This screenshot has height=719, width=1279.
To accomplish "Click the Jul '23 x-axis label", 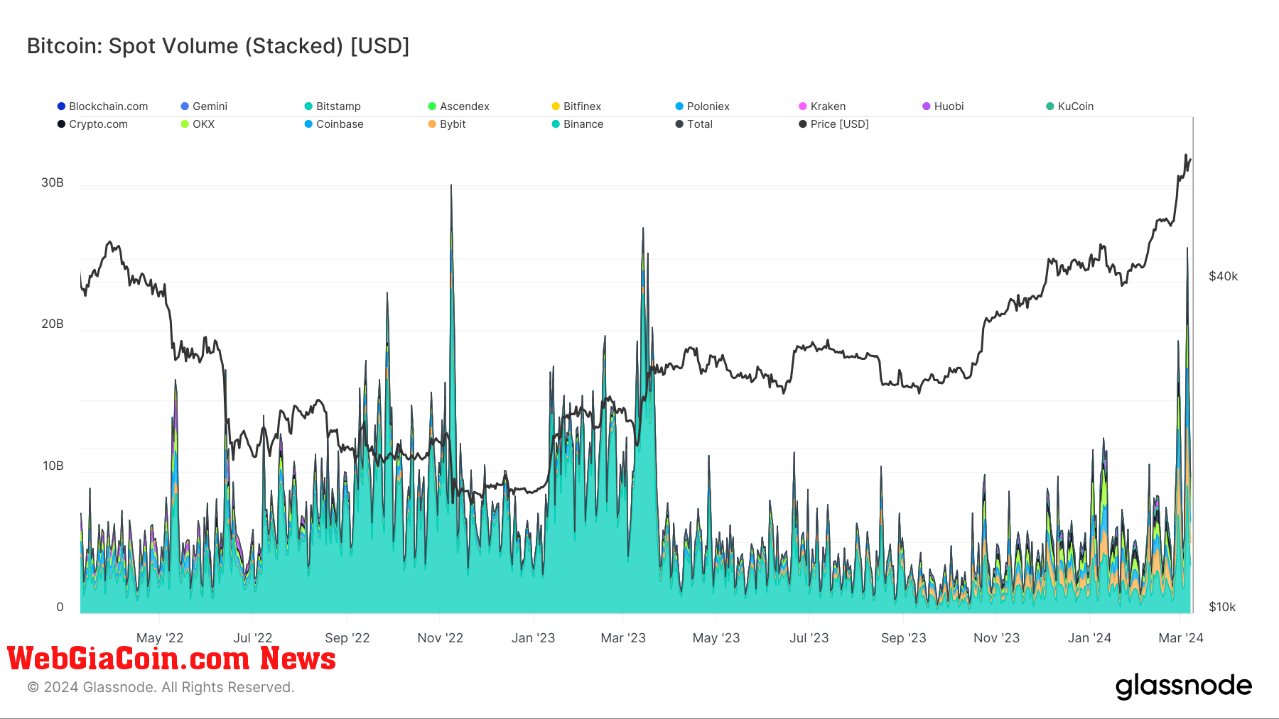I will click(x=809, y=638).
